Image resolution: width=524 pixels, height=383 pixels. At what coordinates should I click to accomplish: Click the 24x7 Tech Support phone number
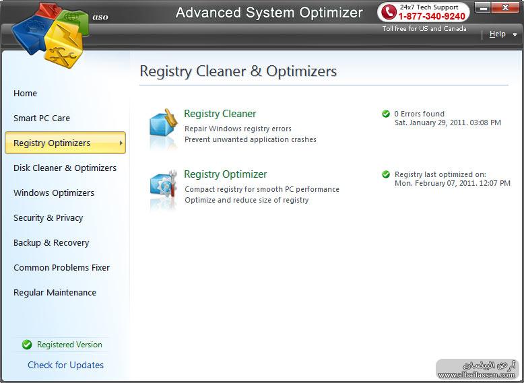[x=432, y=16]
